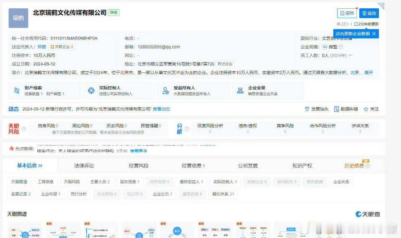
Task: Click the 查看动态 link
Action: 161,109
